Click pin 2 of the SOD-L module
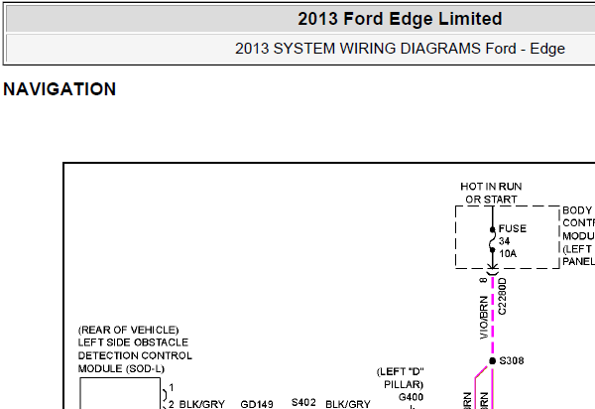This screenshot has height=409, width=595. coord(172,404)
